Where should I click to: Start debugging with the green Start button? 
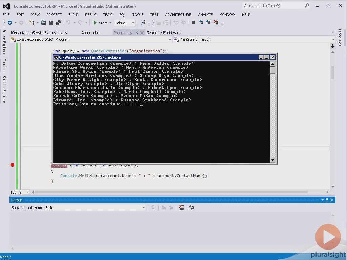100,23
